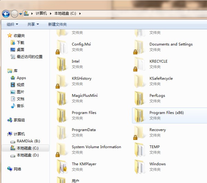Select the Intel folder icon
The image size is (207, 183).
[62, 64]
